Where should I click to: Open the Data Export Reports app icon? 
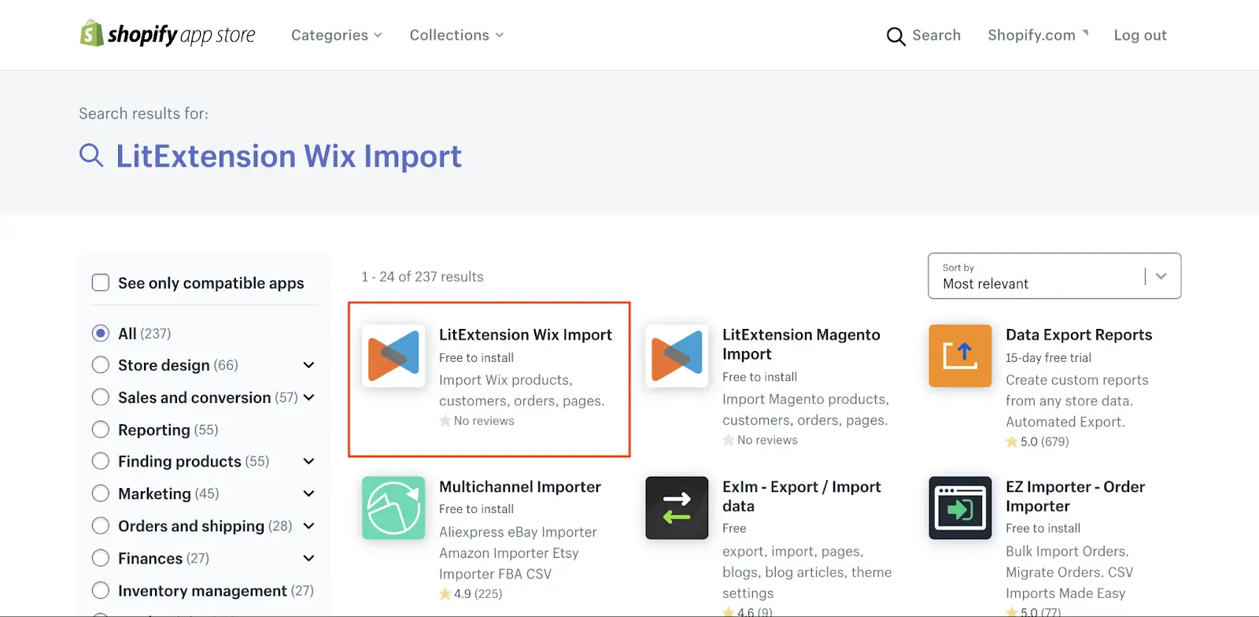click(x=960, y=356)
